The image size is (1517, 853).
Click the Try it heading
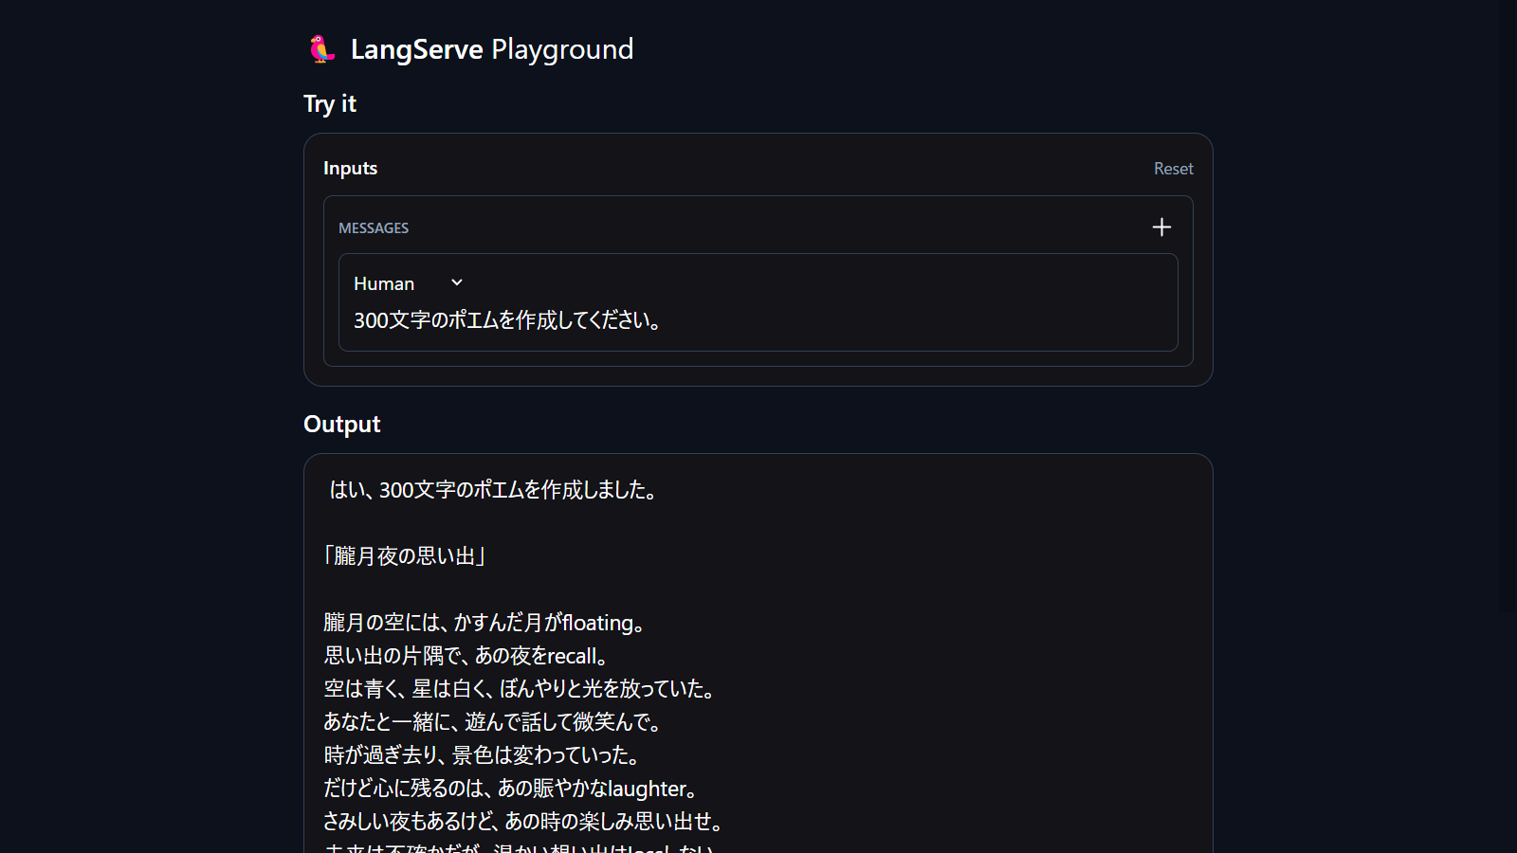tap(329, 104)
